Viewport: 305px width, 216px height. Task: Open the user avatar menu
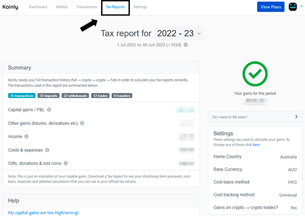(293, 7)
